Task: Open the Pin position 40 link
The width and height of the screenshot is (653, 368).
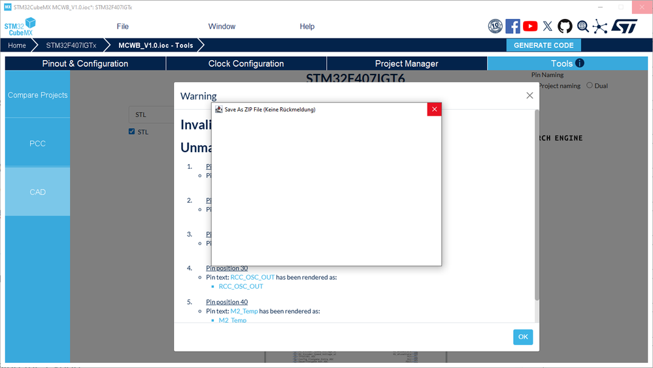Action: (x=227, y=302)
